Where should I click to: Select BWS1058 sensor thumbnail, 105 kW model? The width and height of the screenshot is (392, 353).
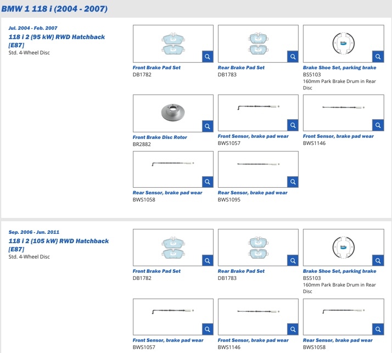coord(344,317)
